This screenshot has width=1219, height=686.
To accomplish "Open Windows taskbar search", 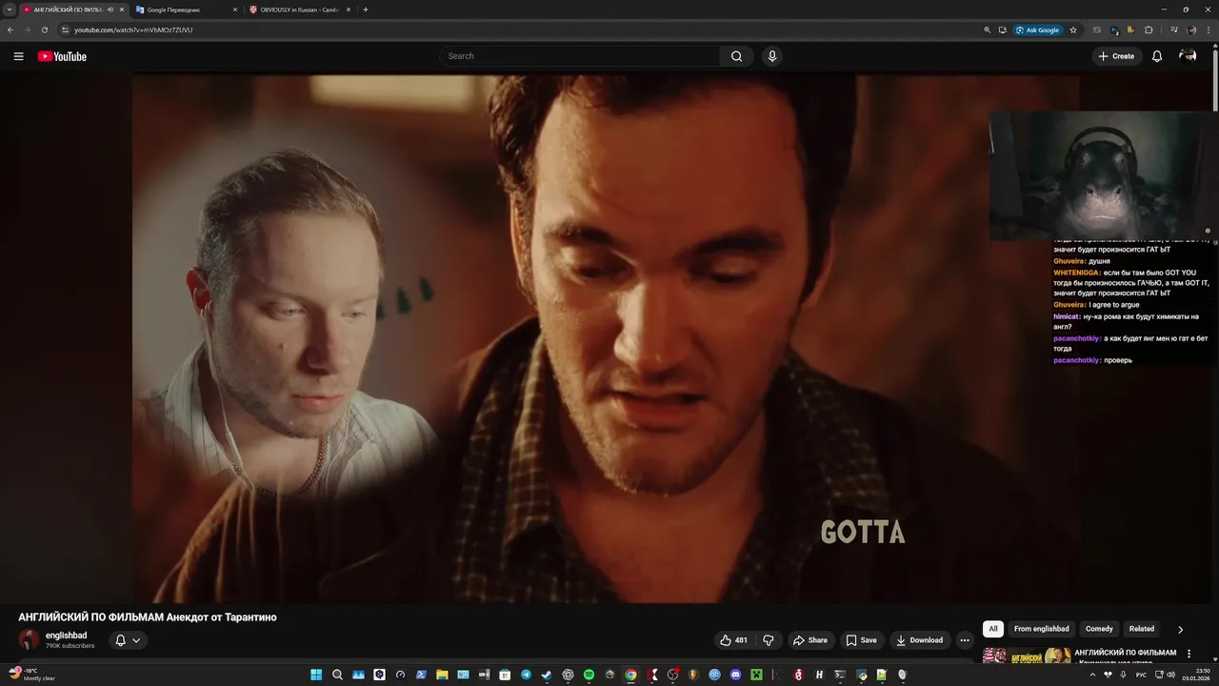I will pyautogui.click(x=337, y=675).
